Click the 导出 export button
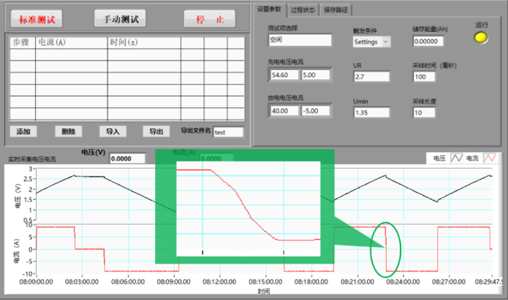 point(156,131)
